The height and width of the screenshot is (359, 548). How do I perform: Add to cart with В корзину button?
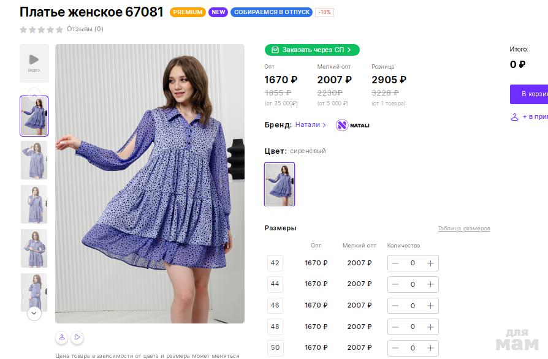coord(531,94)
